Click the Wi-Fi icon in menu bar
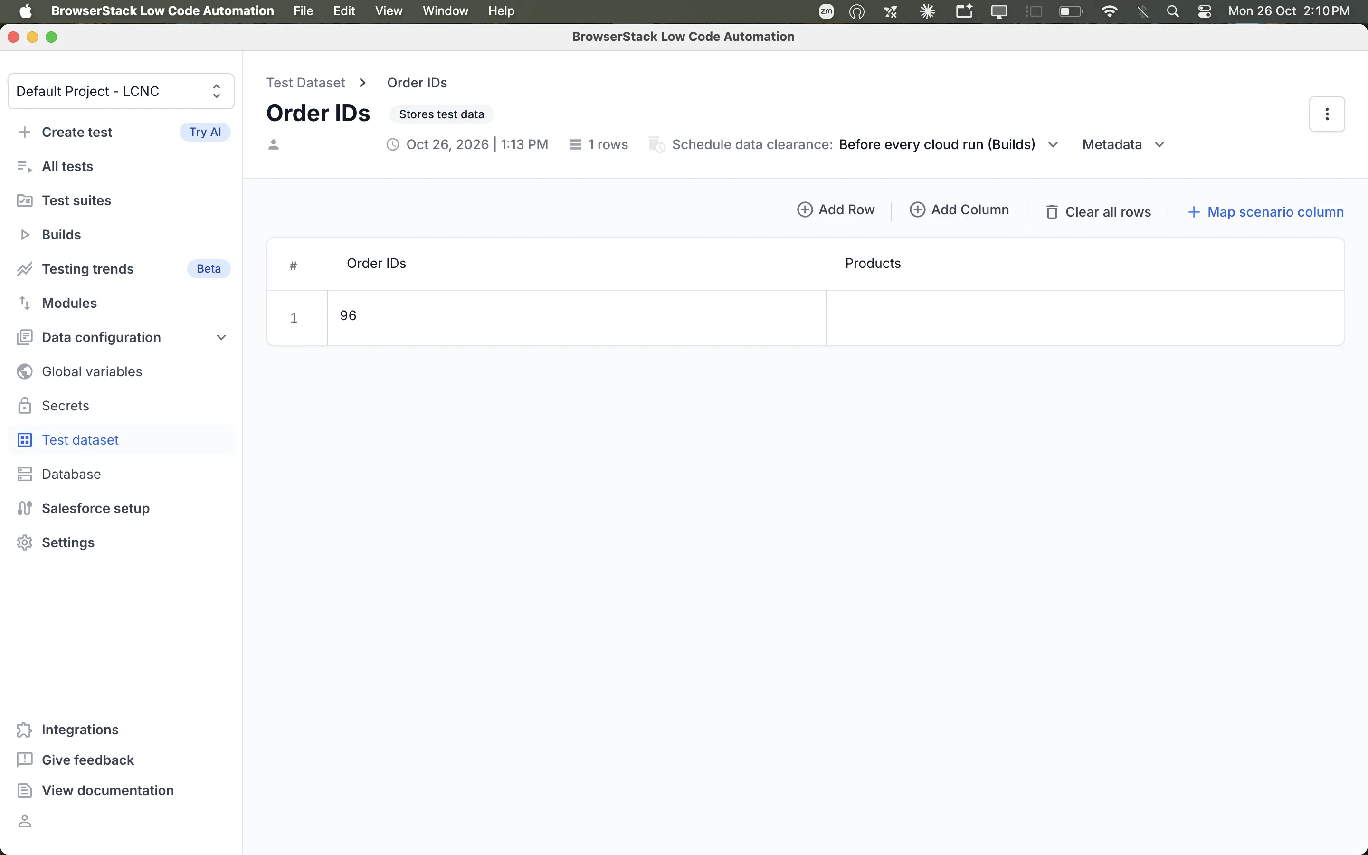The height and width of the screenshot is (855, 1368). 1109,11
